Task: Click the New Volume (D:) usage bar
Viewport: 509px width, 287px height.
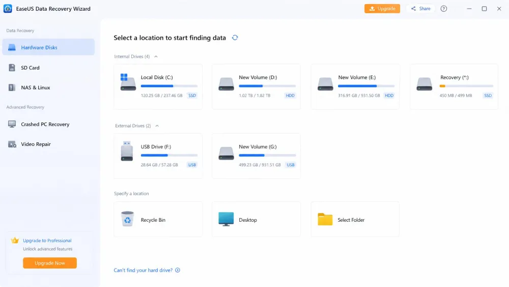Action: [x=267, y=86]
